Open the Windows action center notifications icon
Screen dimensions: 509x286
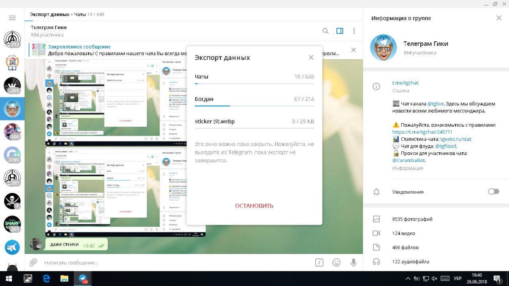click(x=497, y=278)
